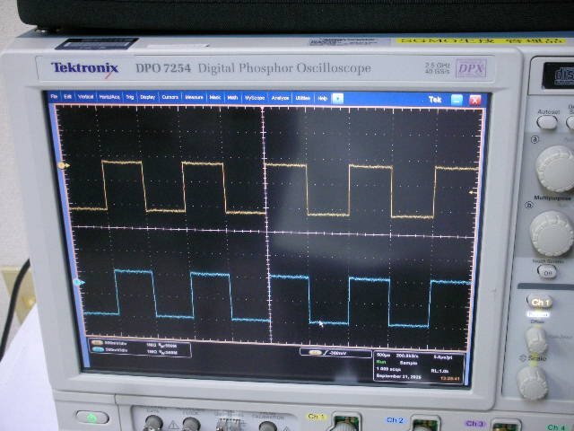This screenshot has width=574, height=431.
Task: Open the Edit menu
Action: click(x=67, y=96)
